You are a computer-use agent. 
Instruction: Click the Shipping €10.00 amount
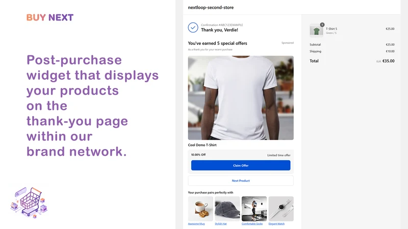click(x=390, y=51)
